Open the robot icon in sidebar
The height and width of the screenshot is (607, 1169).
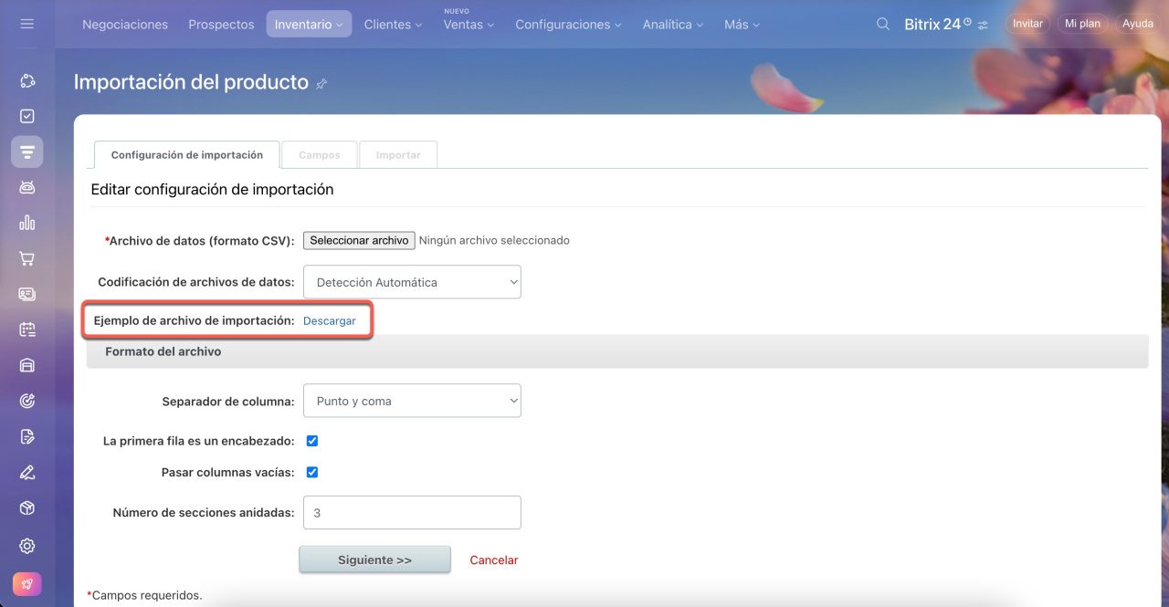pyautogui.click(x=27, y=187)
